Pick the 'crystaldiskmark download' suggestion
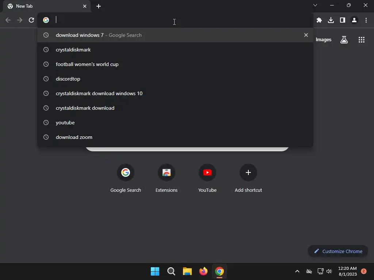 (x=175, y=108)
